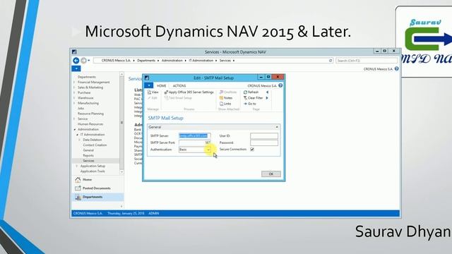Select Services in navigation tree
The image size is (452, 254).
pos(88,161)
